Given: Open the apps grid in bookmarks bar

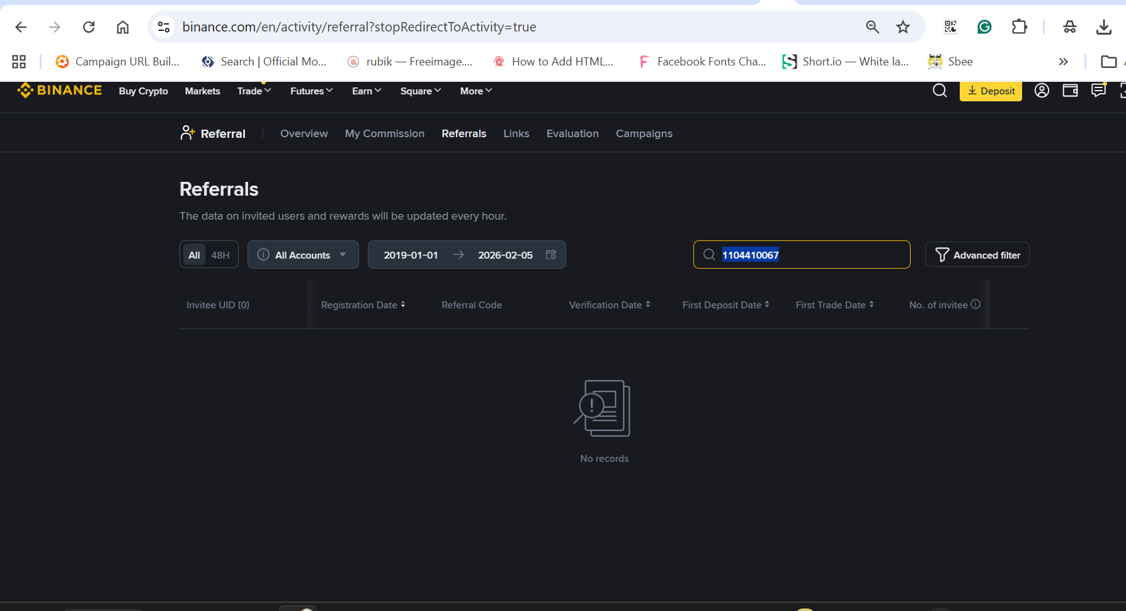Looking at the screenshot, I should pos(19,62).
